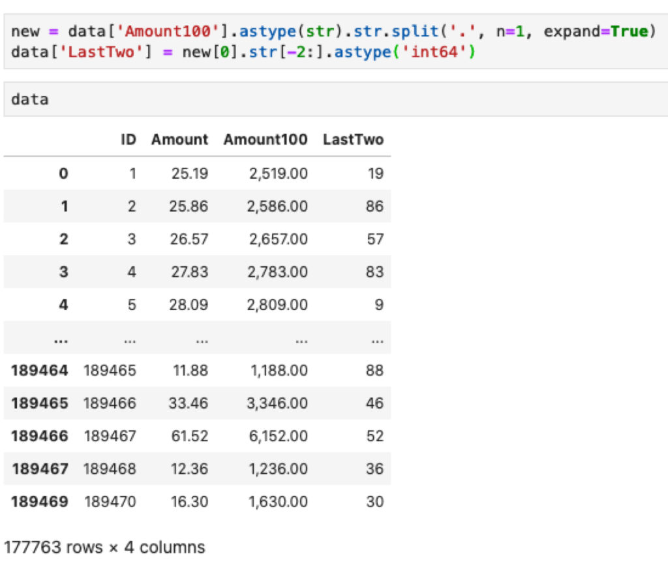
Task: Click the ID value 189467
Action: tap(110, 436)
